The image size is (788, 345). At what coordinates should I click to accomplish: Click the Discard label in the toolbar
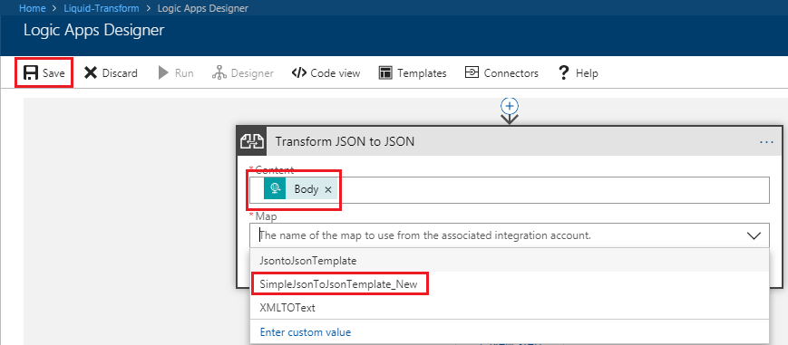pyautogui.click(x=120, y=73)
